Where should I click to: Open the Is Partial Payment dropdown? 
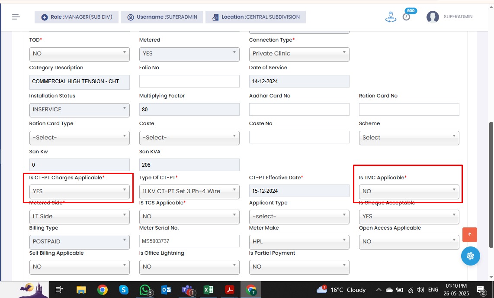[x=299, y=267]
